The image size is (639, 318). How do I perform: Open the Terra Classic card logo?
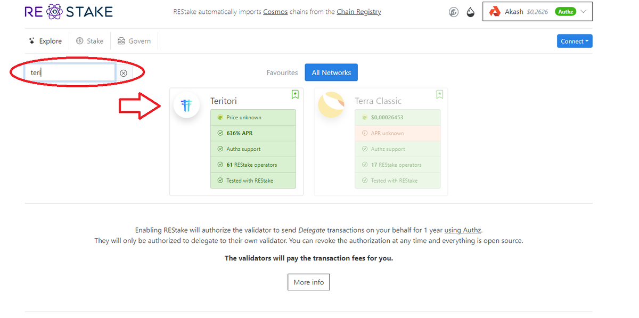(x=331, y=105)
